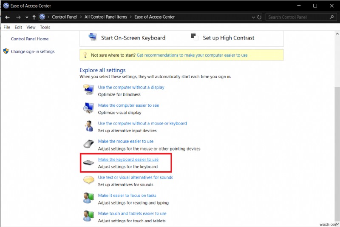The height and width of the screenshot is (227, 340).
Task: Open the Edit menu
Action: (x=18, y=27)
